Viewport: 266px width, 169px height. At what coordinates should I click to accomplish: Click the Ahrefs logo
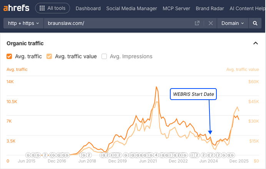click(16, 8)
